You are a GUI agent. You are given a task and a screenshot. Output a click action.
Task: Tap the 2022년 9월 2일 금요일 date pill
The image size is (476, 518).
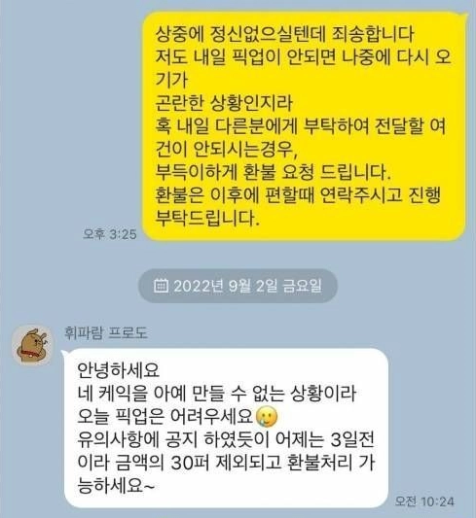pyautogui.click(x=238, y=286)
